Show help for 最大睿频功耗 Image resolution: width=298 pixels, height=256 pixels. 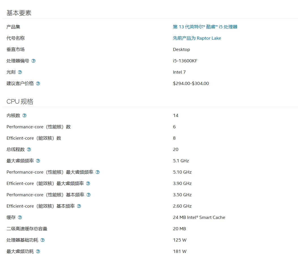coord(38,251)
